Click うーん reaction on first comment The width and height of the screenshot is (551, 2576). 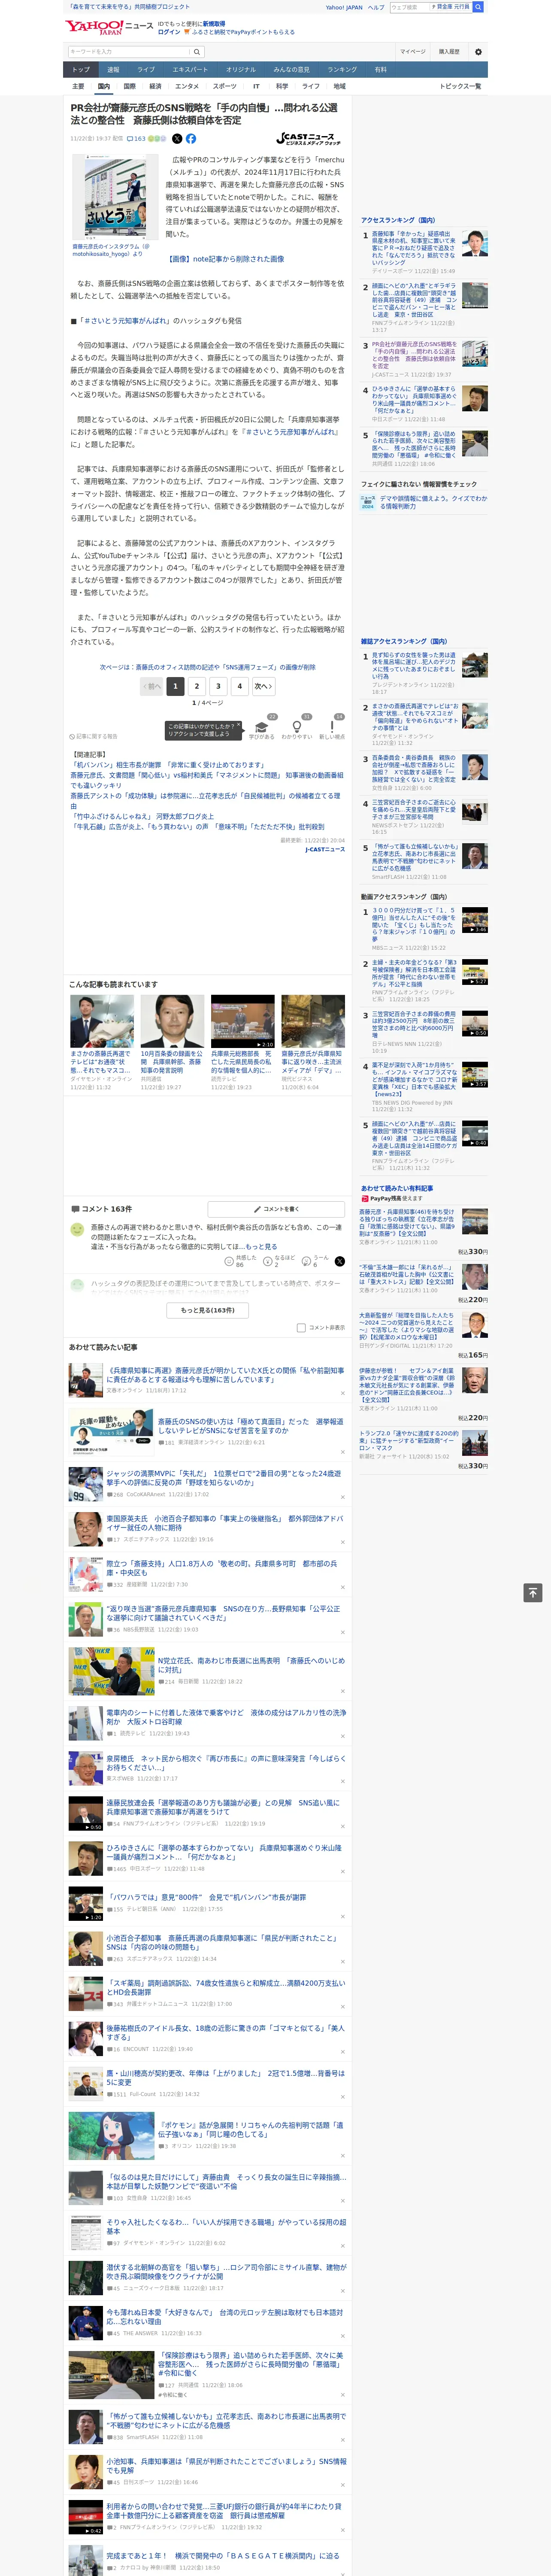point(315,1261)
